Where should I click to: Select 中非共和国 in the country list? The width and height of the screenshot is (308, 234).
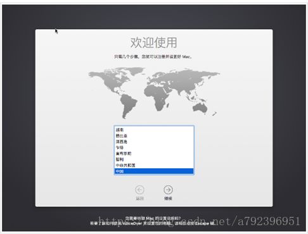tap(154, 165)
